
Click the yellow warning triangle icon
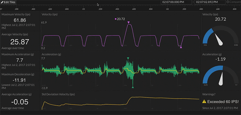(204, 101)
